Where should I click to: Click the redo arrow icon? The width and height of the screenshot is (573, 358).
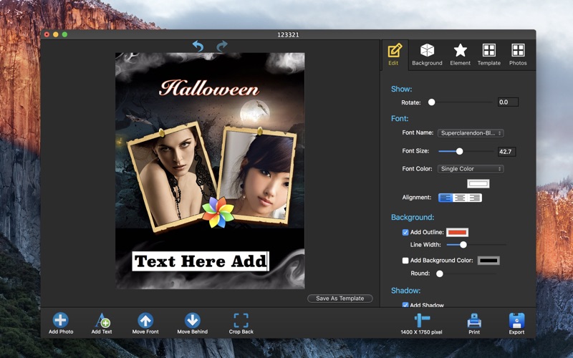(x=222, y=47)
